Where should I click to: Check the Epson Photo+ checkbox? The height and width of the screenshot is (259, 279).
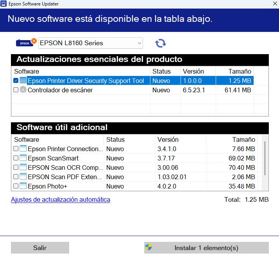click(x=16, y=186)
